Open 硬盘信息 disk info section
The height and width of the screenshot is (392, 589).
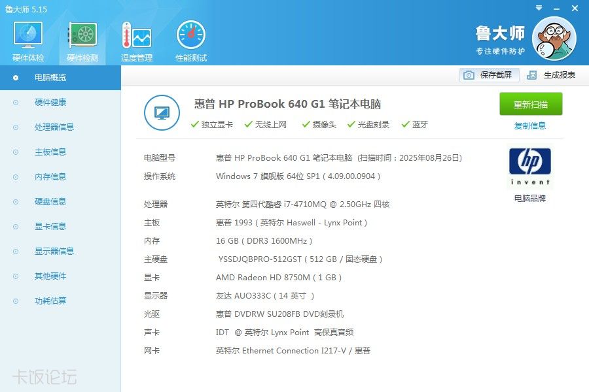click(x=50, y=202)
